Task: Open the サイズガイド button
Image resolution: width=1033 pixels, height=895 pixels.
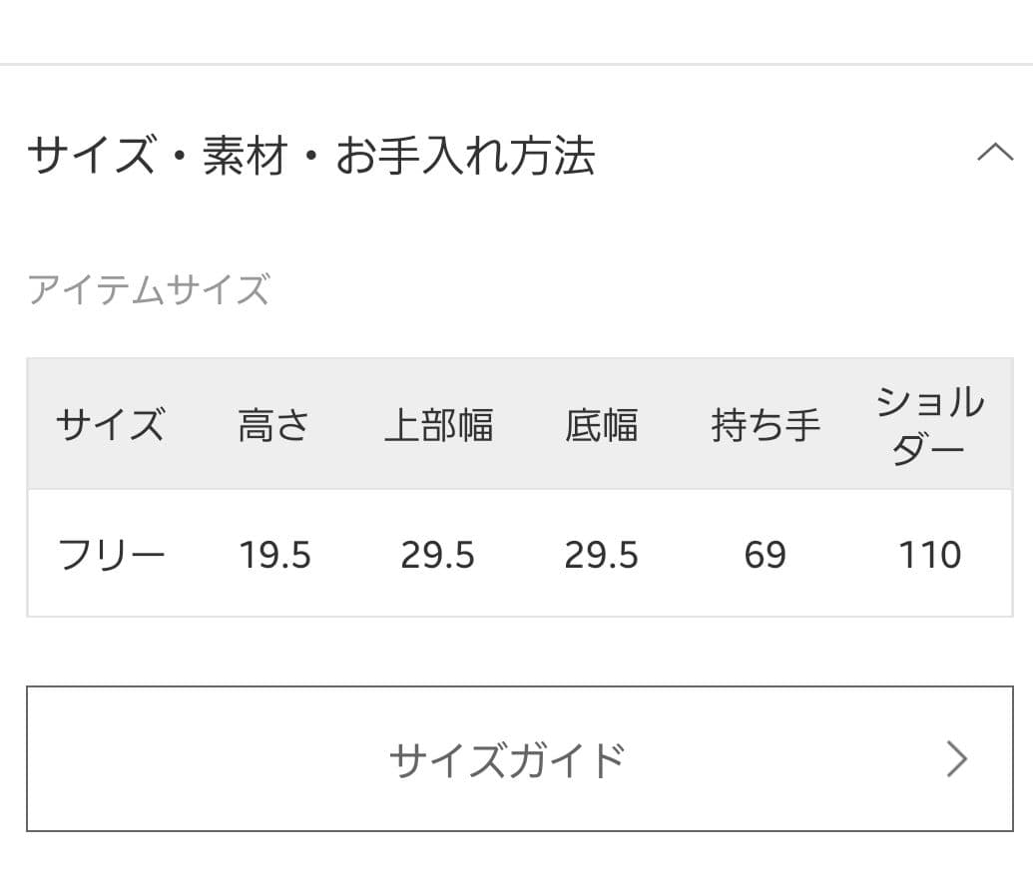Action: point(507,759)
